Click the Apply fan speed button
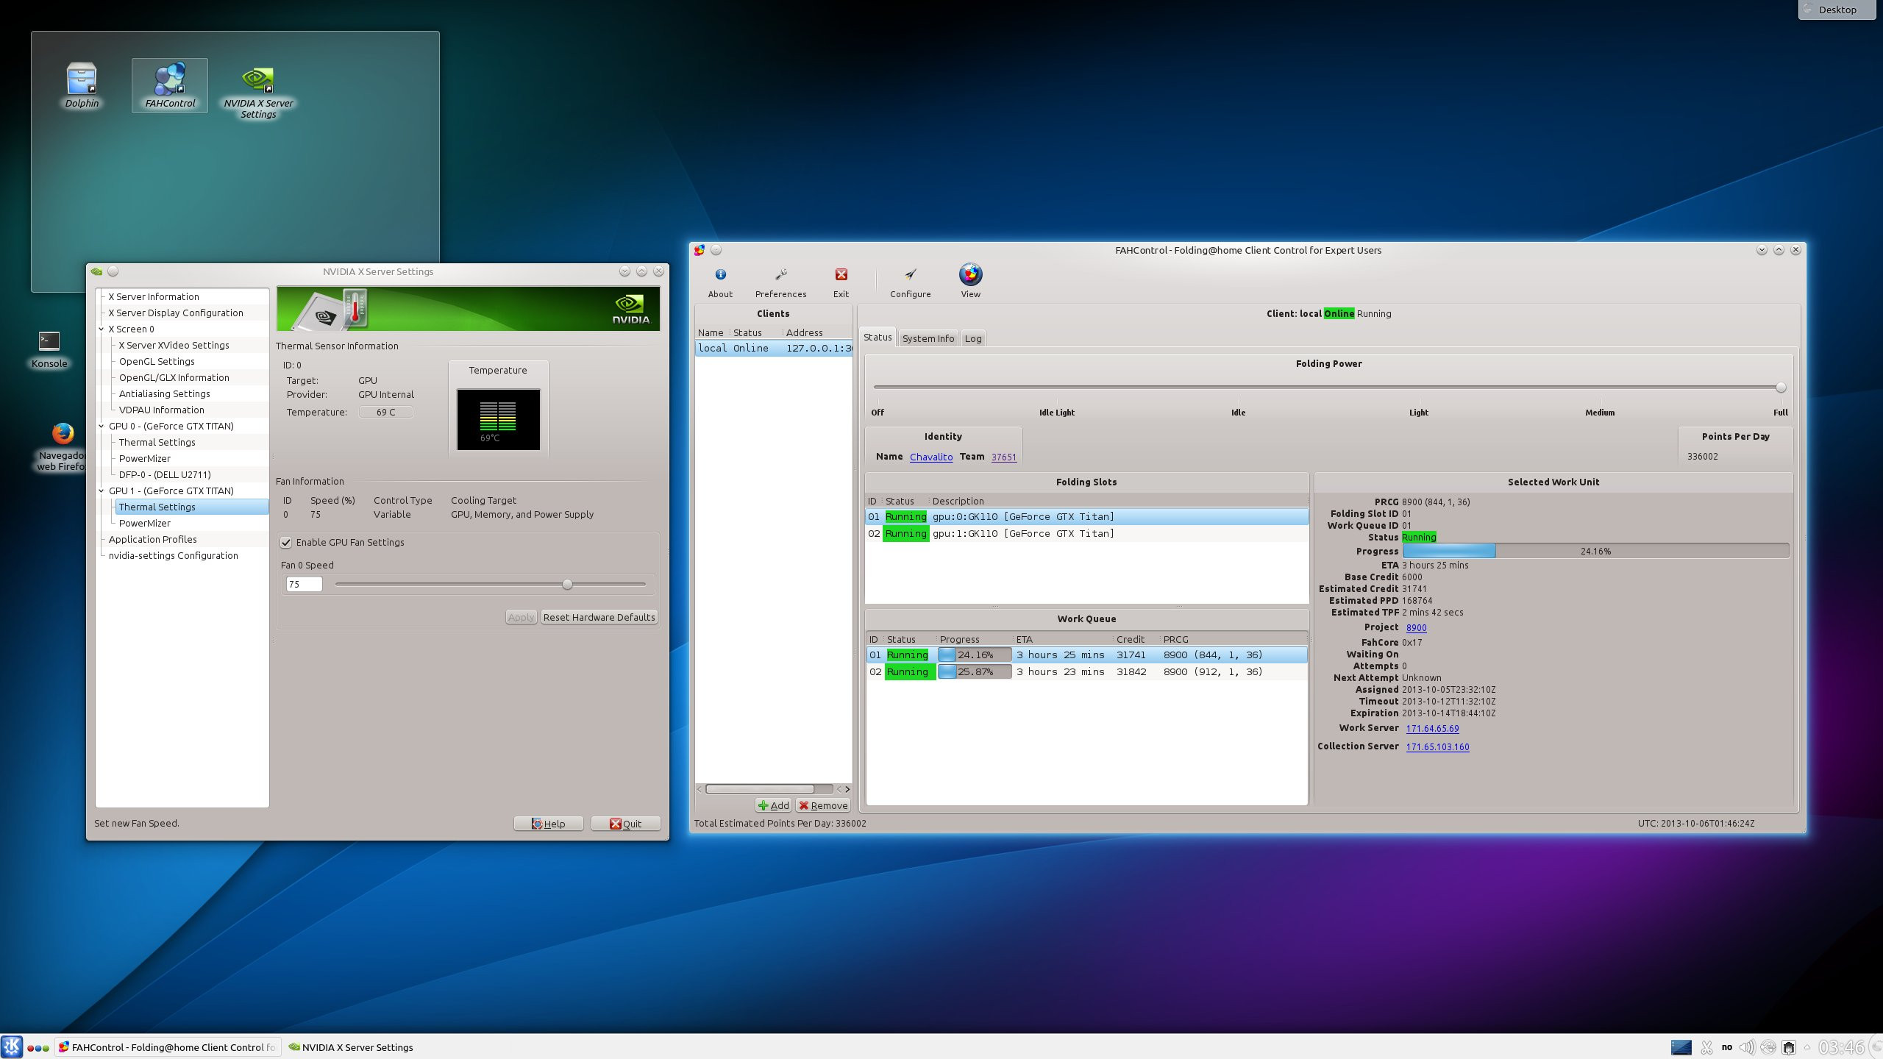Image resolution: width=1883 pixels, height=1059 pixels. (521, 617)
